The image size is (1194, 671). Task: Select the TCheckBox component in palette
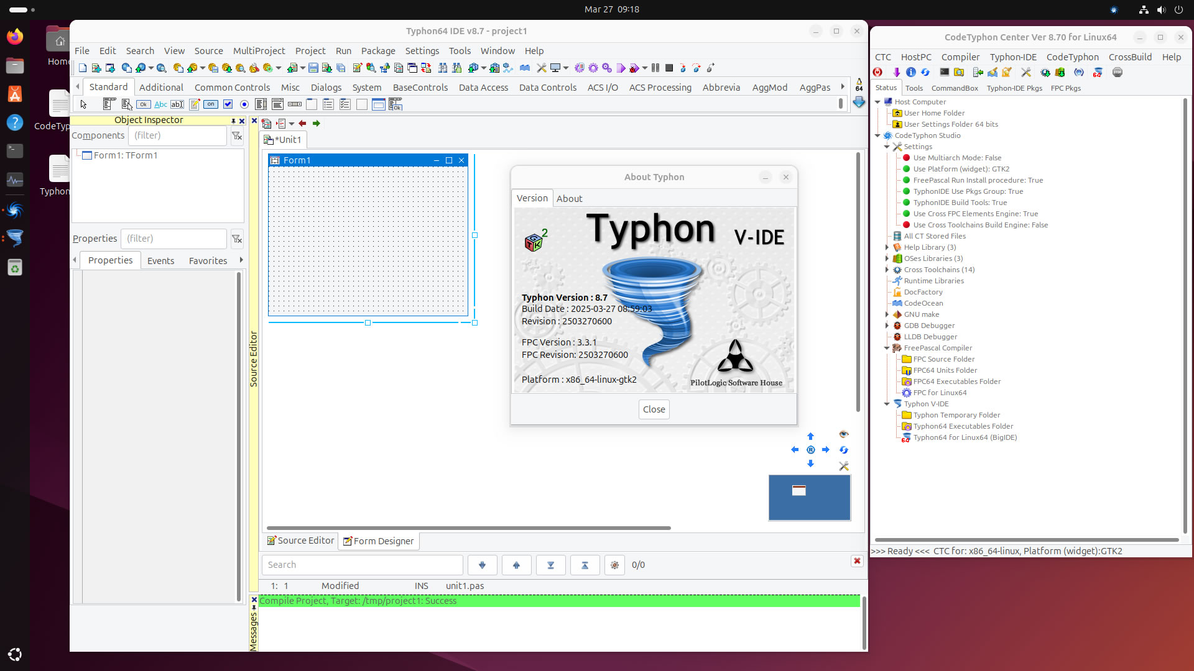[x=228, y=104]
